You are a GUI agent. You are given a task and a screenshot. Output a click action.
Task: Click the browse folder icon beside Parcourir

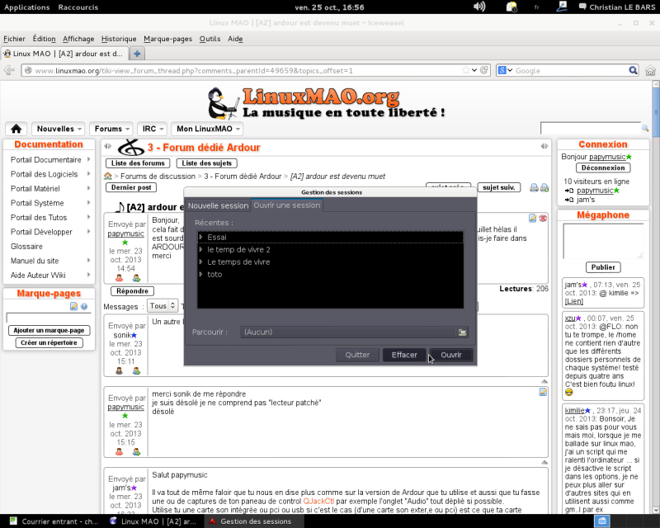click(x=463, y=332)
